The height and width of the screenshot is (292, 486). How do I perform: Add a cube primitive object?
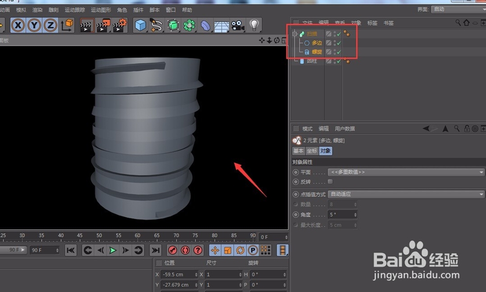pyautogui.click(x=140, y=25)
